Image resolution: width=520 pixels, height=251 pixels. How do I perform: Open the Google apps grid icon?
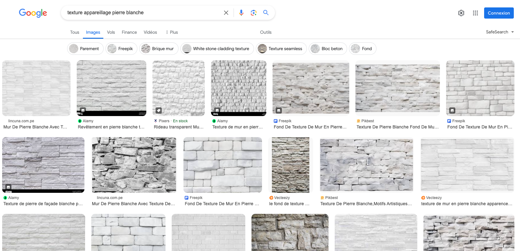click(475, 13)
